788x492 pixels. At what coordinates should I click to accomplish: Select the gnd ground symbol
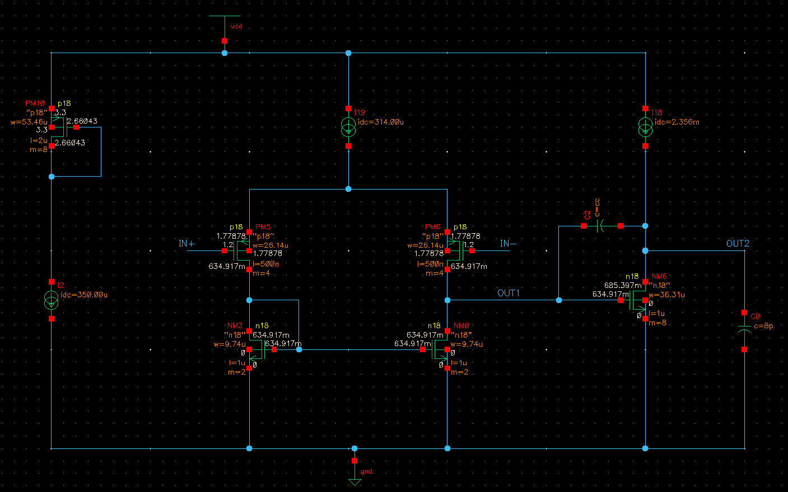point(355,472)
